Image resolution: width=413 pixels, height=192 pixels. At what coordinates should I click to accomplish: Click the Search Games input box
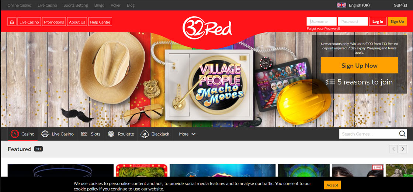tap(369, 134)
